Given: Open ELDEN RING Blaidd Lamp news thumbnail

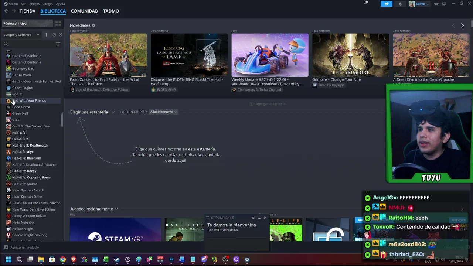Looking at the screenshot, I should tap(189, 55).
